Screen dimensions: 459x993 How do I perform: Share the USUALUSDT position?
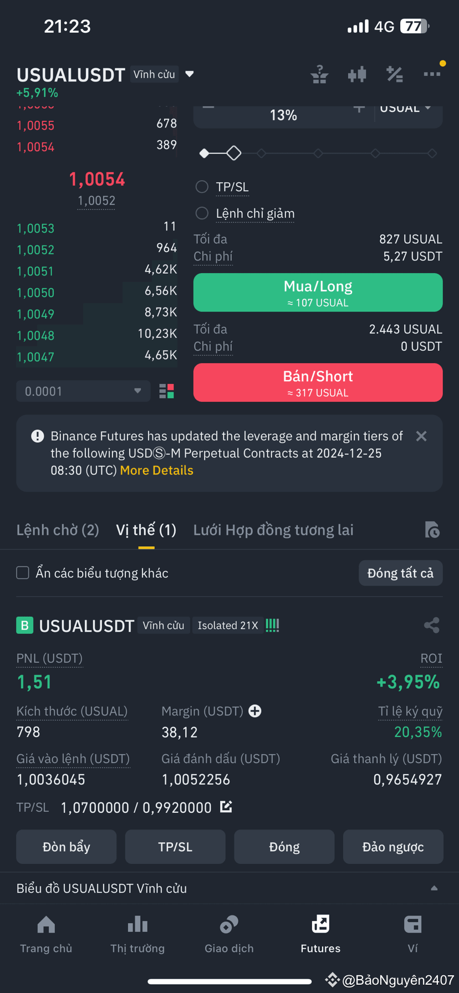click(x=432, y=625)
